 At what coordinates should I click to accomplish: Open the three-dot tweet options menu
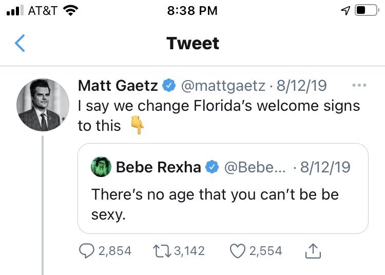pos(359,86)
